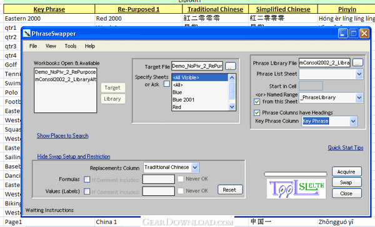Expand the Phrase List Sheet dropdown
This screenshot has height=227, width=375.
pyautogui.click(x=359, y=74)
